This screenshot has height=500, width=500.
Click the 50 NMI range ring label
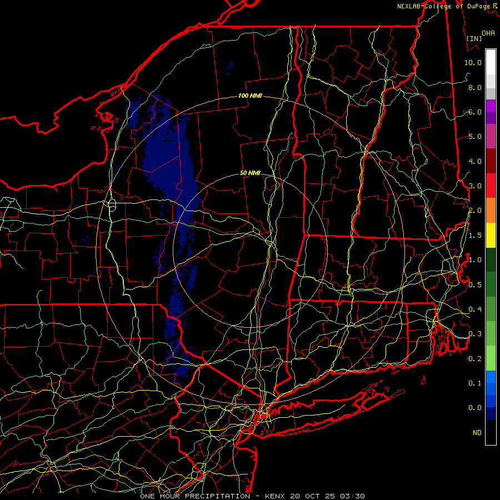coord(250,173)
